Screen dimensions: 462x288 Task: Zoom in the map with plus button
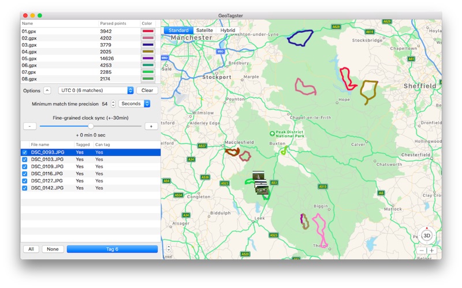pos(431,251)
